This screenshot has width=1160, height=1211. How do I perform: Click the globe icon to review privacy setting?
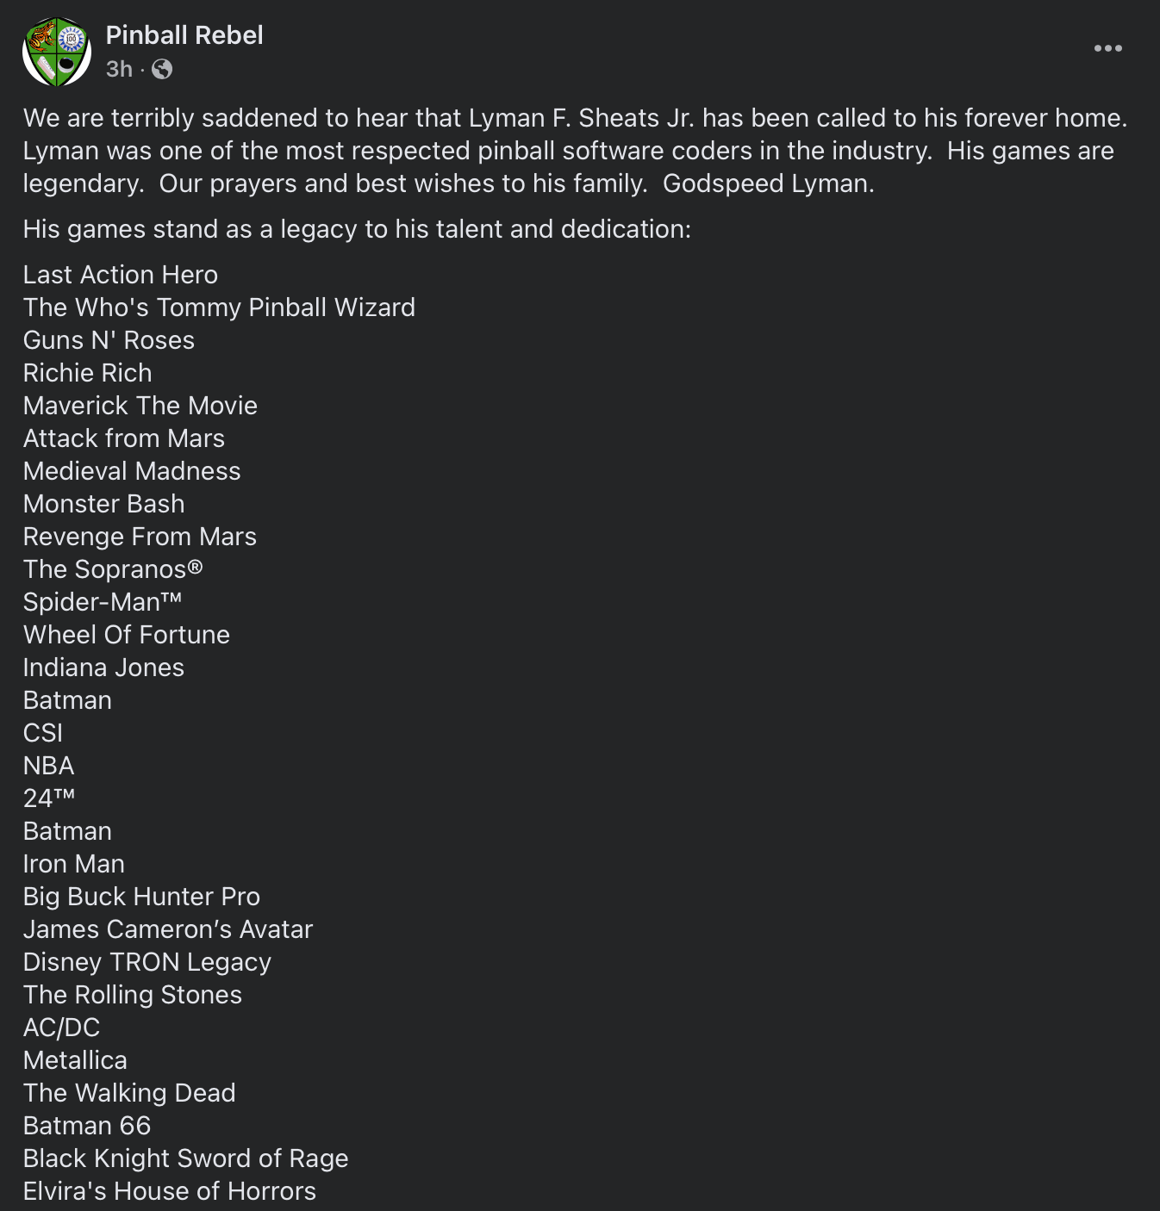tap(162, 69)
